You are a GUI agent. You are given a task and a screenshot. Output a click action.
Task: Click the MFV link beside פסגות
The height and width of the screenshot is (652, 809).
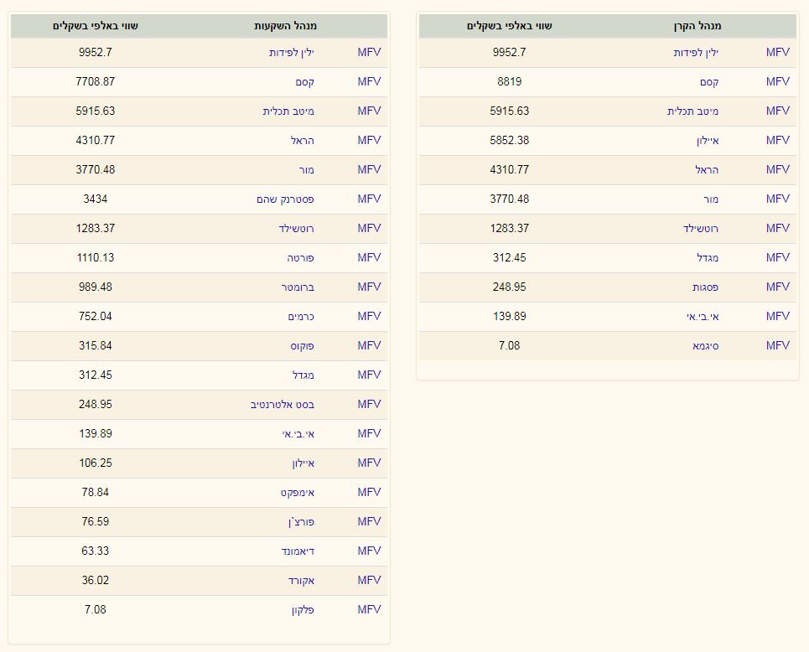[777, 287]
